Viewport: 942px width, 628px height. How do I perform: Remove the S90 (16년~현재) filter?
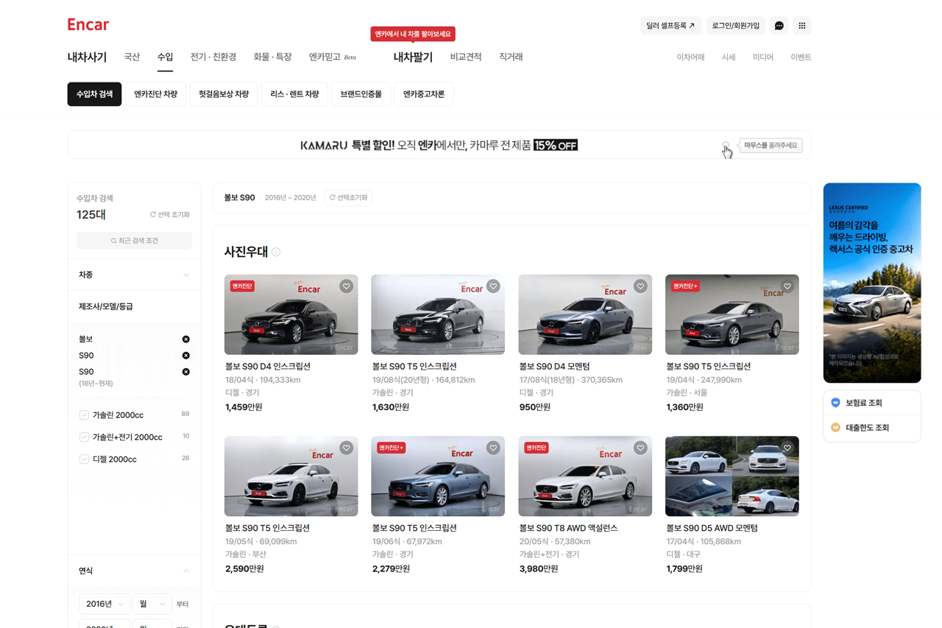[x=185, y=372]
